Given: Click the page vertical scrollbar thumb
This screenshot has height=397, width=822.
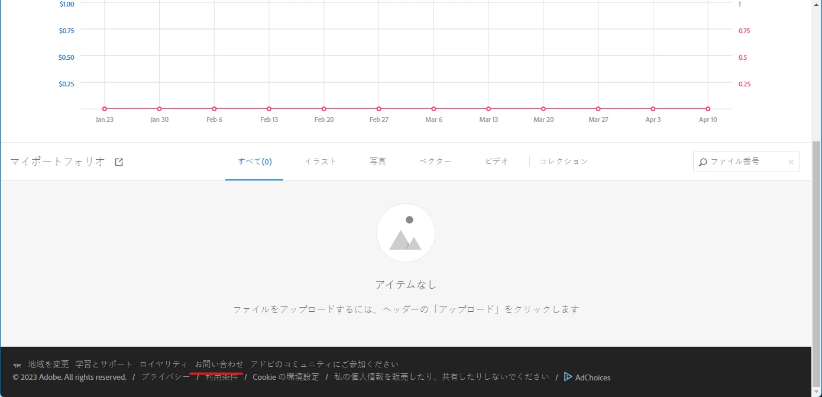Looking at the screenshot, I should tap(817, 264).
